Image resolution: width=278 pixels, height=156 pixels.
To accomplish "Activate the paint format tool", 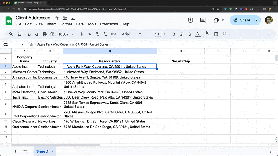I will point(52,34).
